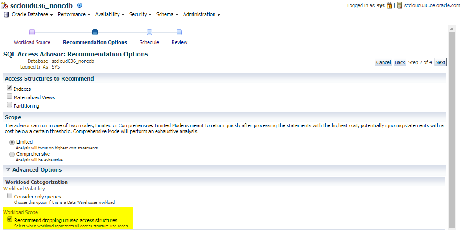Click the lock icon next to sys
The height and width of the screenshot is (230, 461).
tap(389, 5)
